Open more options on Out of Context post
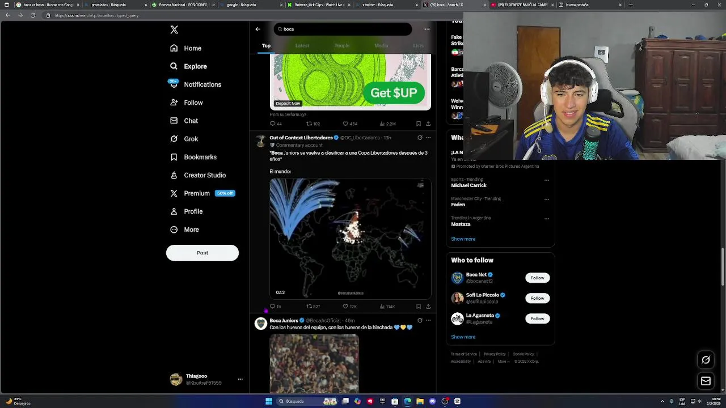The height and width of the screenshot is (408, 726). pos(428,138)
